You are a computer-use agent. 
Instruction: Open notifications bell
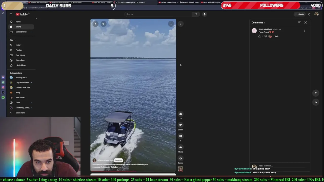point(309,14)
